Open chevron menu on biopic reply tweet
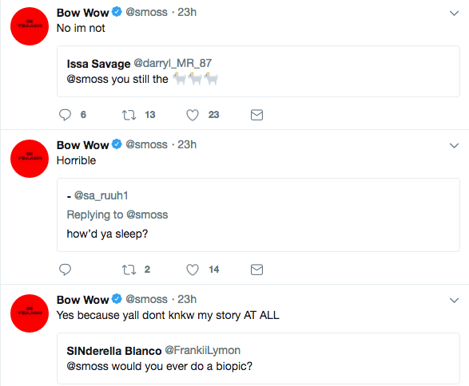The width and height of the screenshot is (469, 386). pyautogui.click(x=454, y=301)
